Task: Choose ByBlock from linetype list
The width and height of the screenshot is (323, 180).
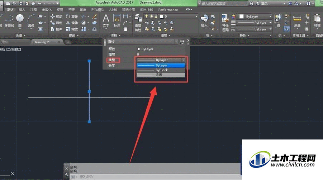Action: coord(161,70)
